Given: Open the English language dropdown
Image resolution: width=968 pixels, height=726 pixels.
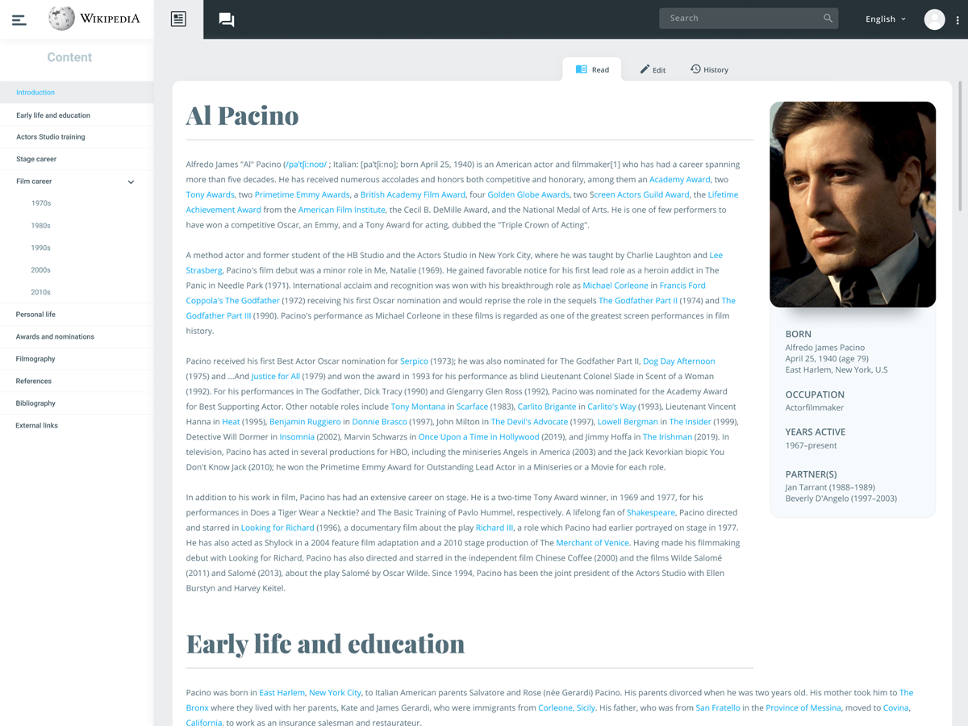Looking at the screenshot, I should click(x=885, y=18).
